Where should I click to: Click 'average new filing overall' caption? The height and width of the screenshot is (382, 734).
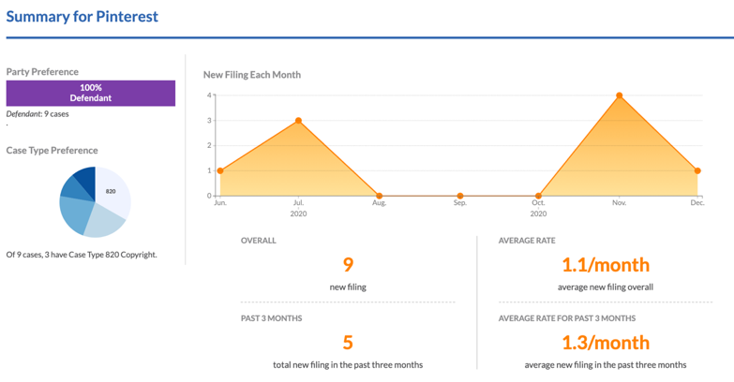click(606, 287)
